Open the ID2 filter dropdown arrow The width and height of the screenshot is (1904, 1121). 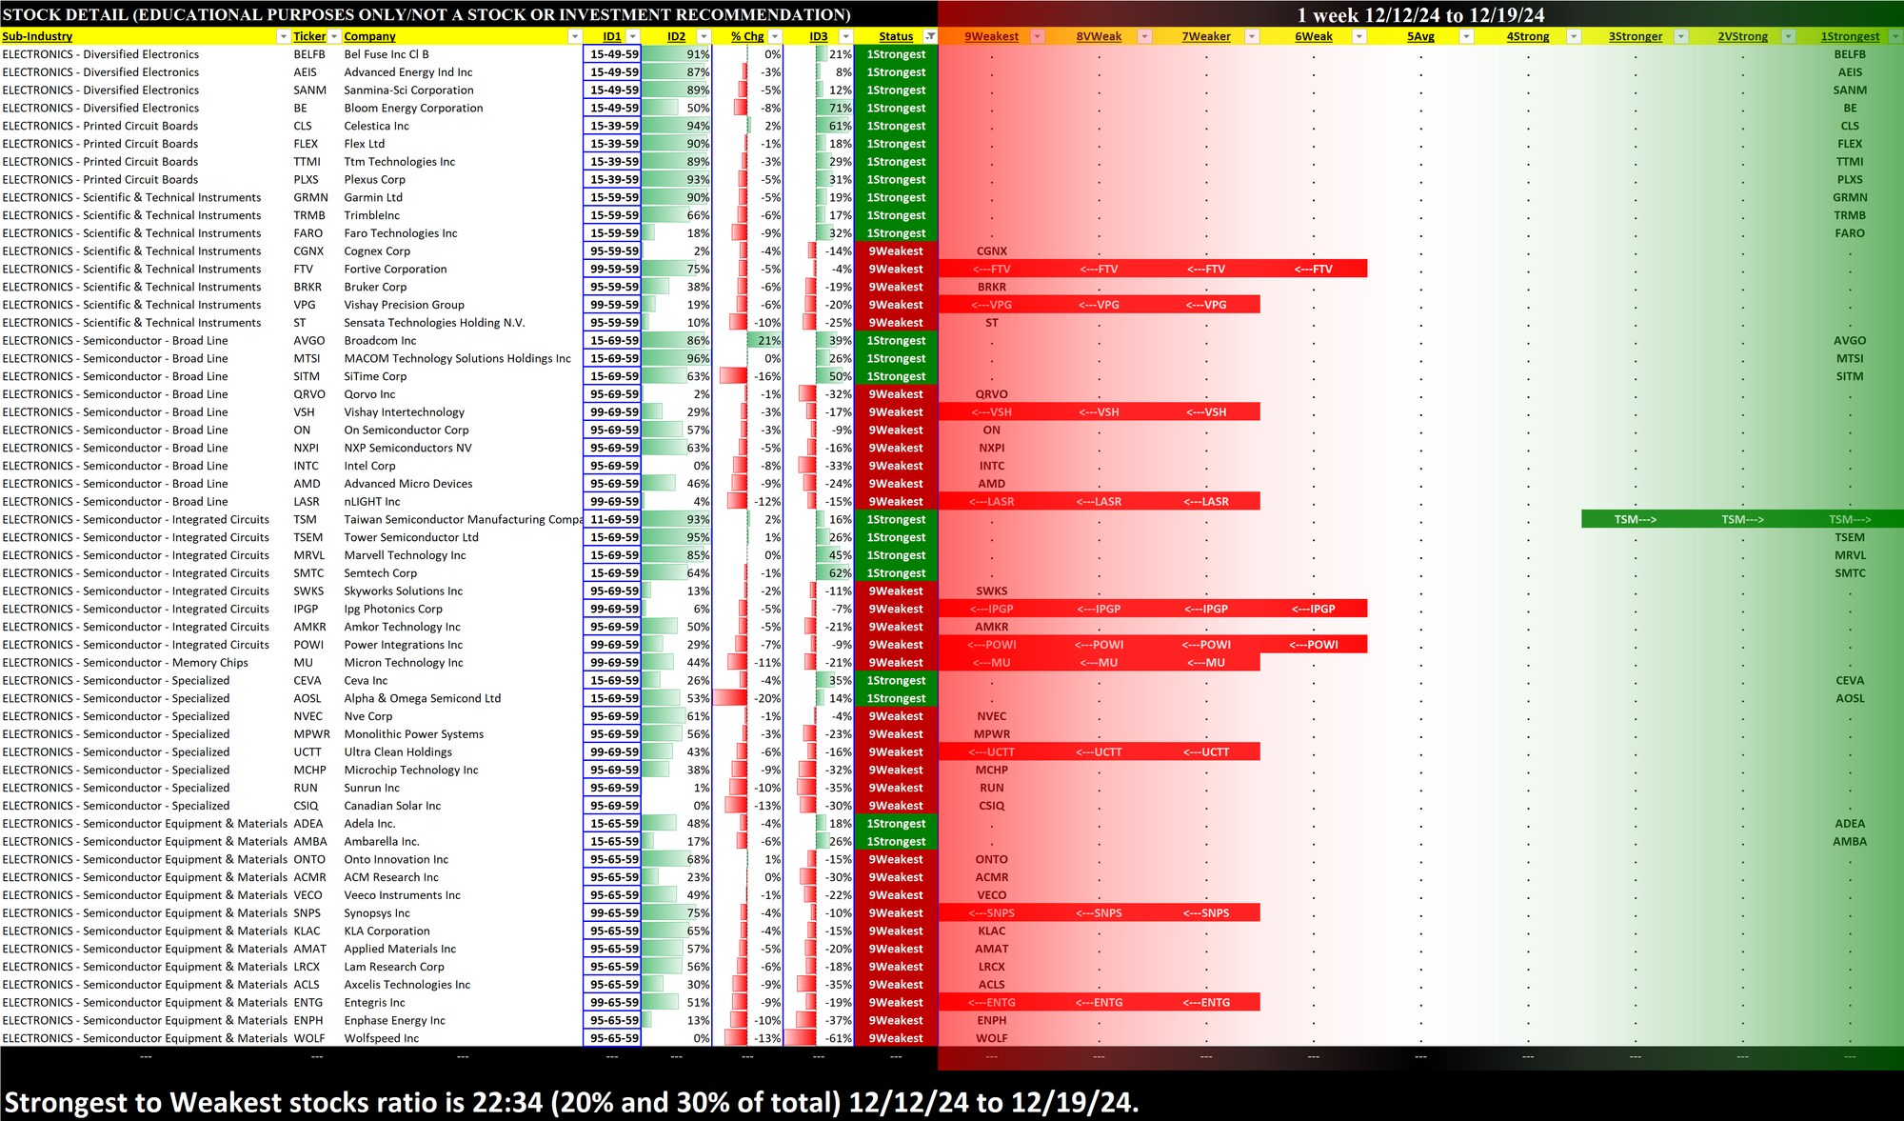coord(704,36)
